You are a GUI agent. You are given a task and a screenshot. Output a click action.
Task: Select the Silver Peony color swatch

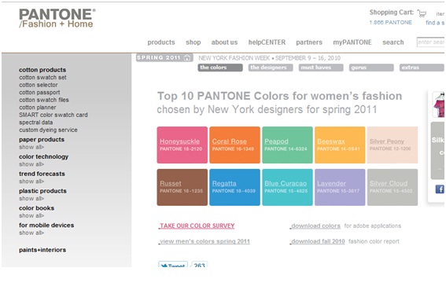click(x=393, y=145)
